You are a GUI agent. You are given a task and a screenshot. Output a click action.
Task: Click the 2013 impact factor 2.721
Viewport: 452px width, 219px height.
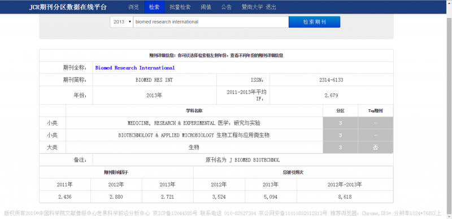coord(167,197)
